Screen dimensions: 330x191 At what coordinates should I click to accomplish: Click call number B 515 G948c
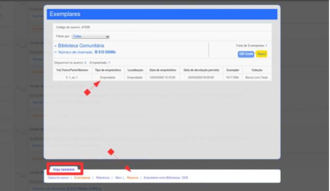pos(105,52)
